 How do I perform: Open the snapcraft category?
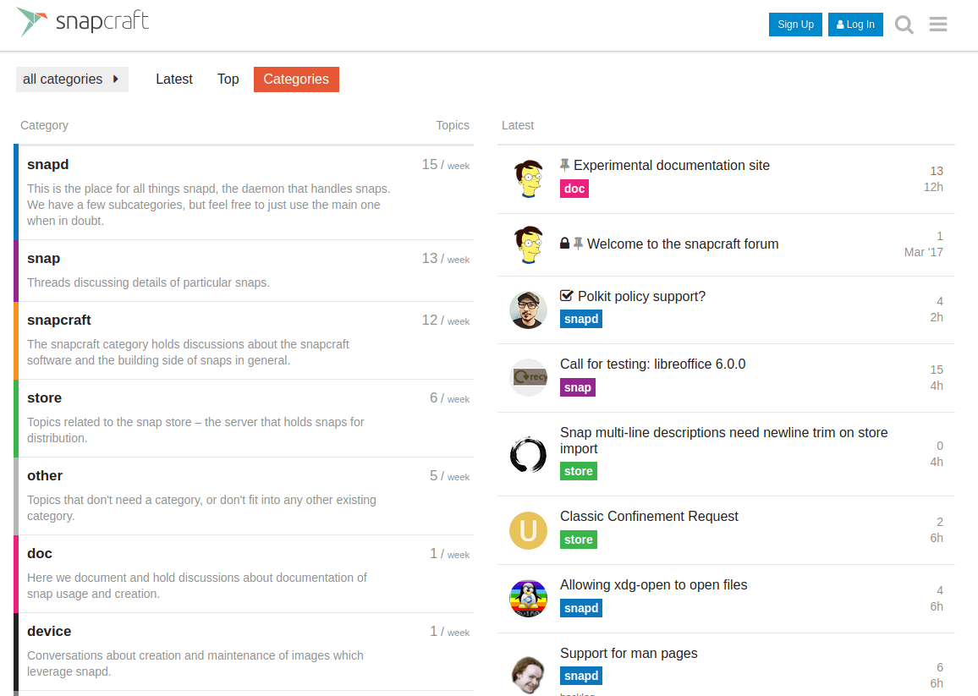point(59,320)
